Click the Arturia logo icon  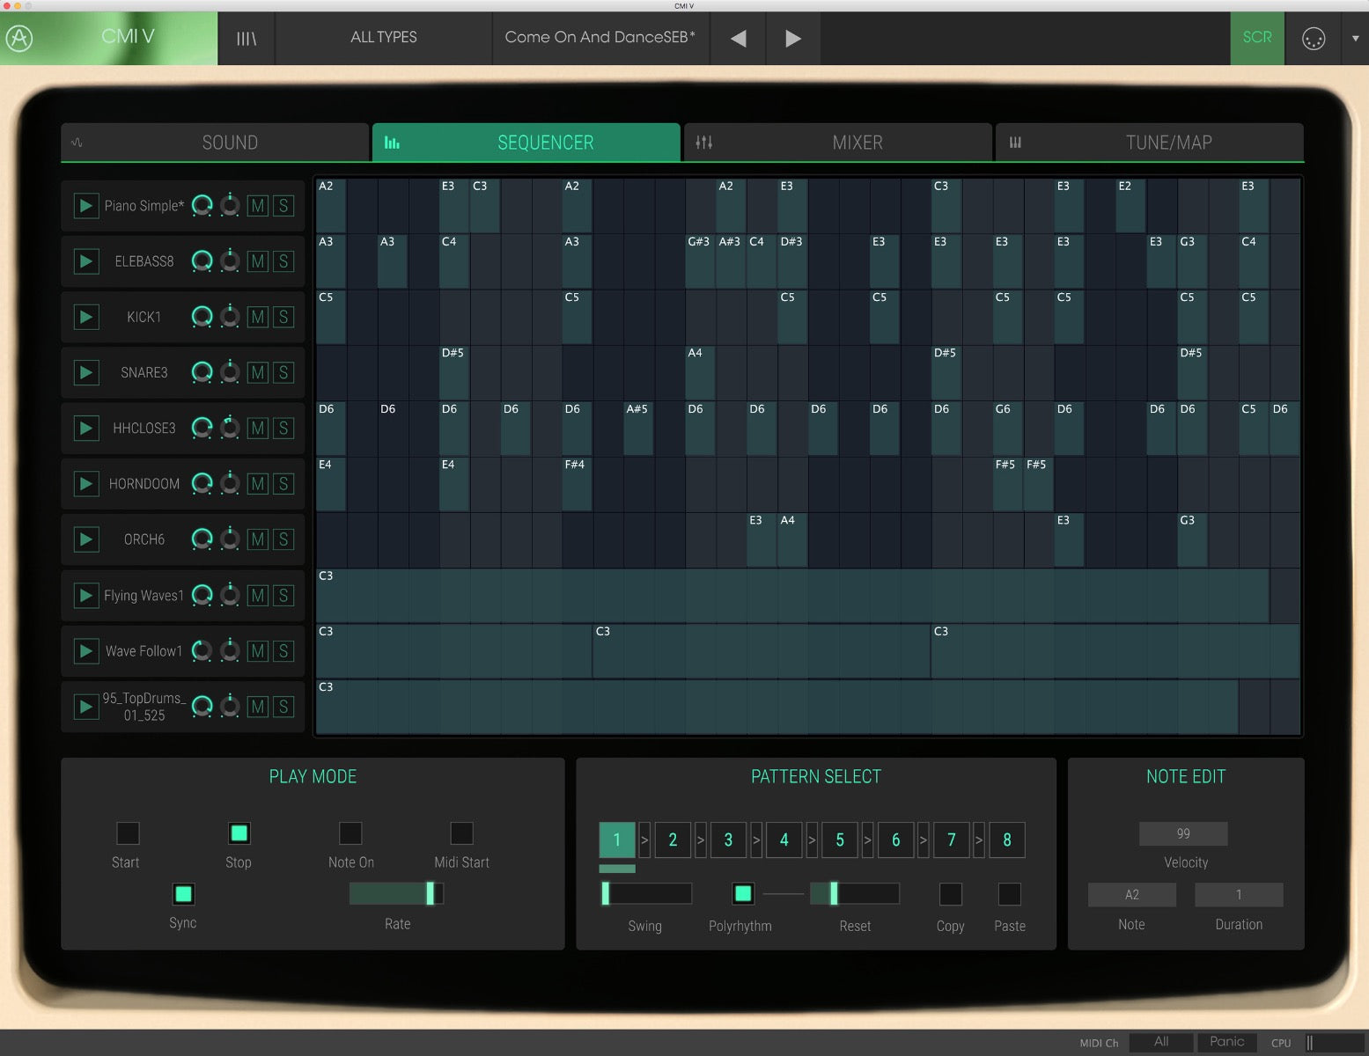pos(19,38)
